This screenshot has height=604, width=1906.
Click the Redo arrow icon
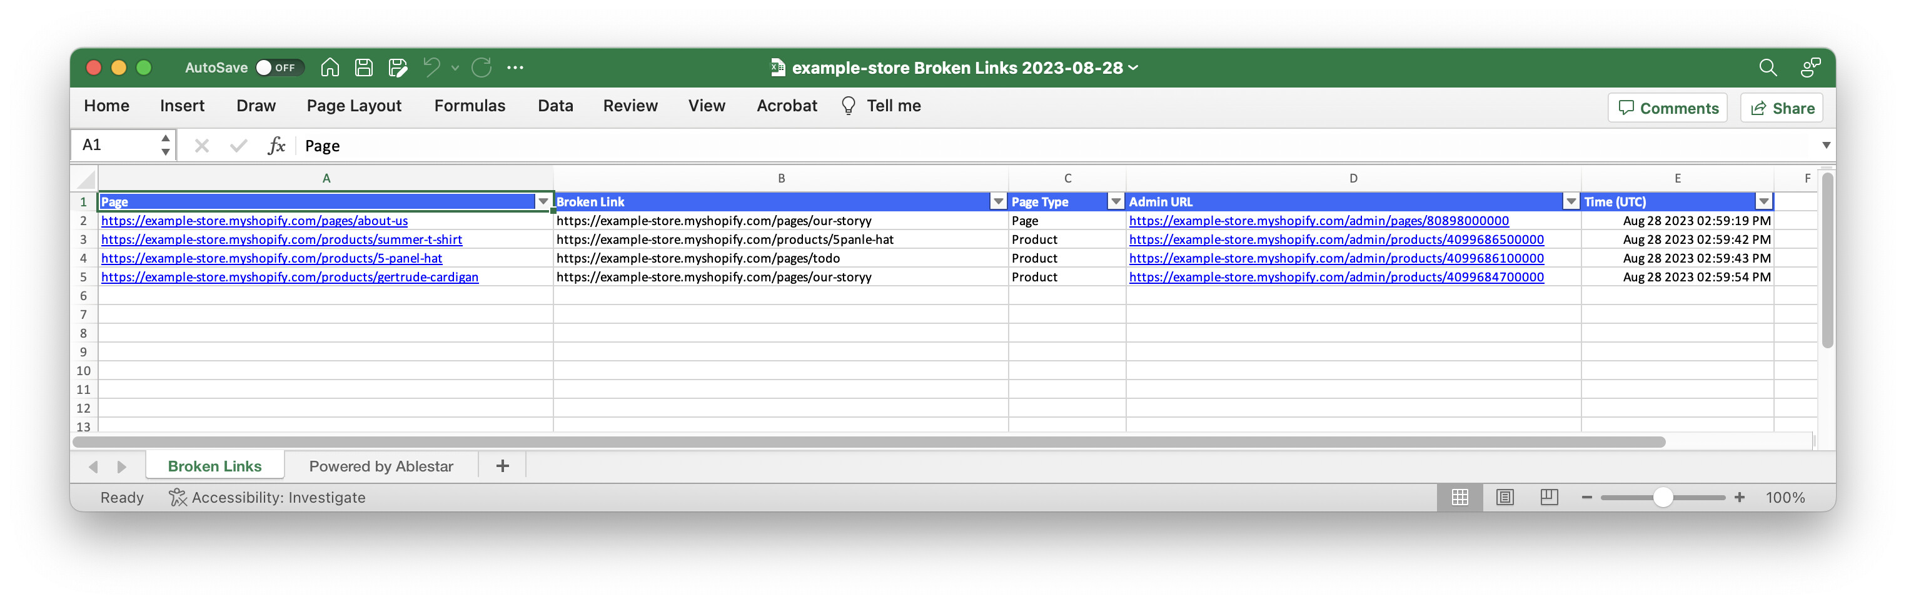click(482, 68)
